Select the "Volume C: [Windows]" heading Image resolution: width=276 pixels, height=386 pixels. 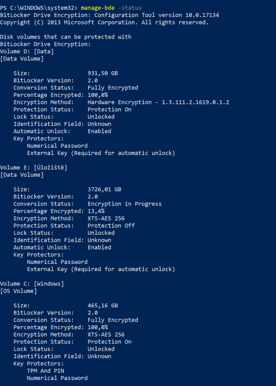click(x=32, y=283)
